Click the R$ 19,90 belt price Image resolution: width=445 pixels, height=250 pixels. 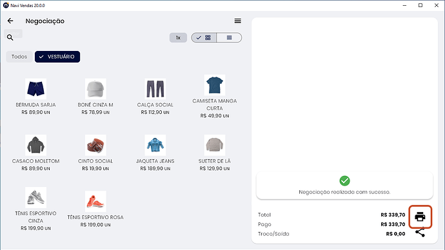click(x=95, y=168)
